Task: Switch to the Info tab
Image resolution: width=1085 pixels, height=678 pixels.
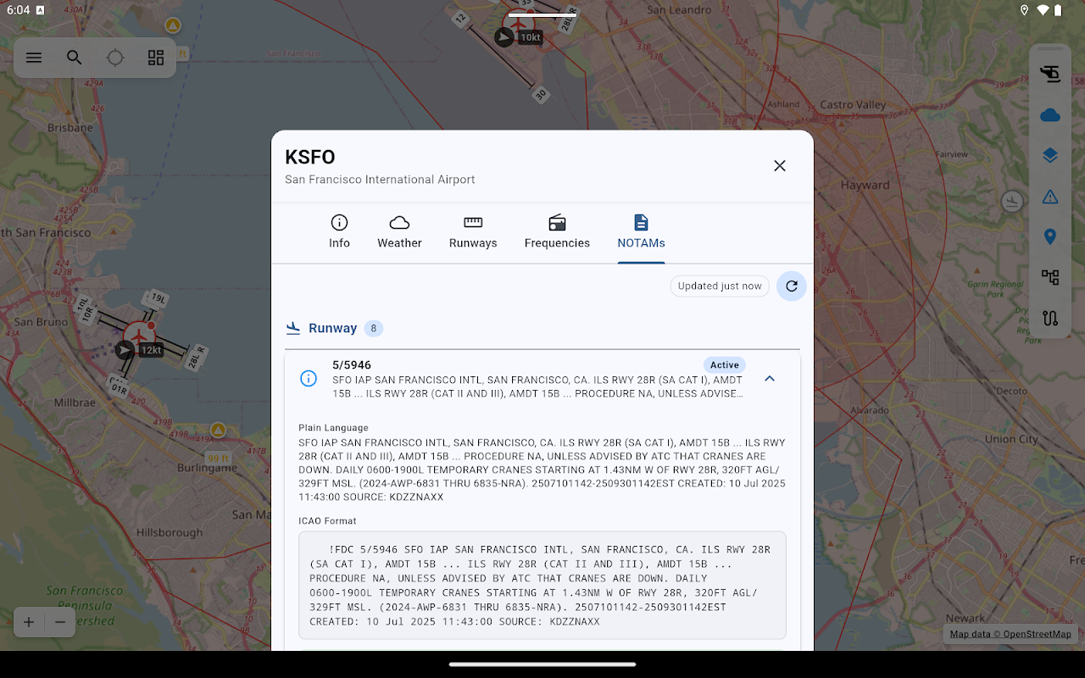Action: pos(339,231)
